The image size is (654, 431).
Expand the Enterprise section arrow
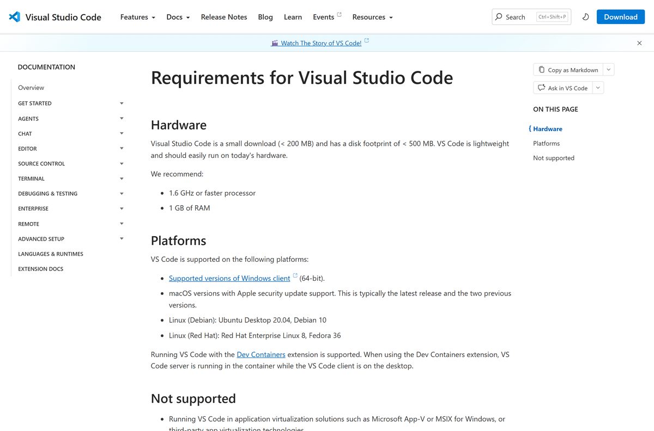[x=122, y=208]
